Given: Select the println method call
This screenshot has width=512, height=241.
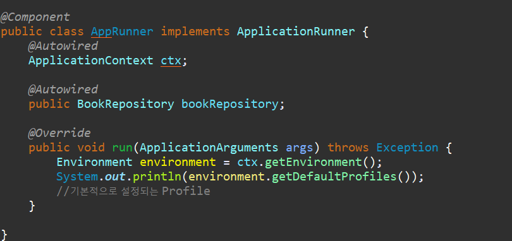Looking at the screenshot, I should click(157, 177).
